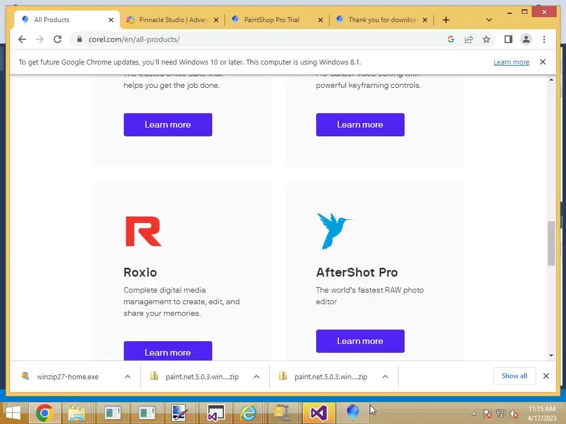Image resolution: width=566 pixels, height=424 pixels.
Task: Dismiss the Chrome update infobar
Action: click(x=542, y=62)
